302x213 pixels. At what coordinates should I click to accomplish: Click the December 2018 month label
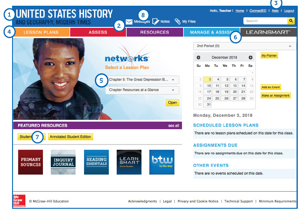pyautogui.click(x=224, y=57)
